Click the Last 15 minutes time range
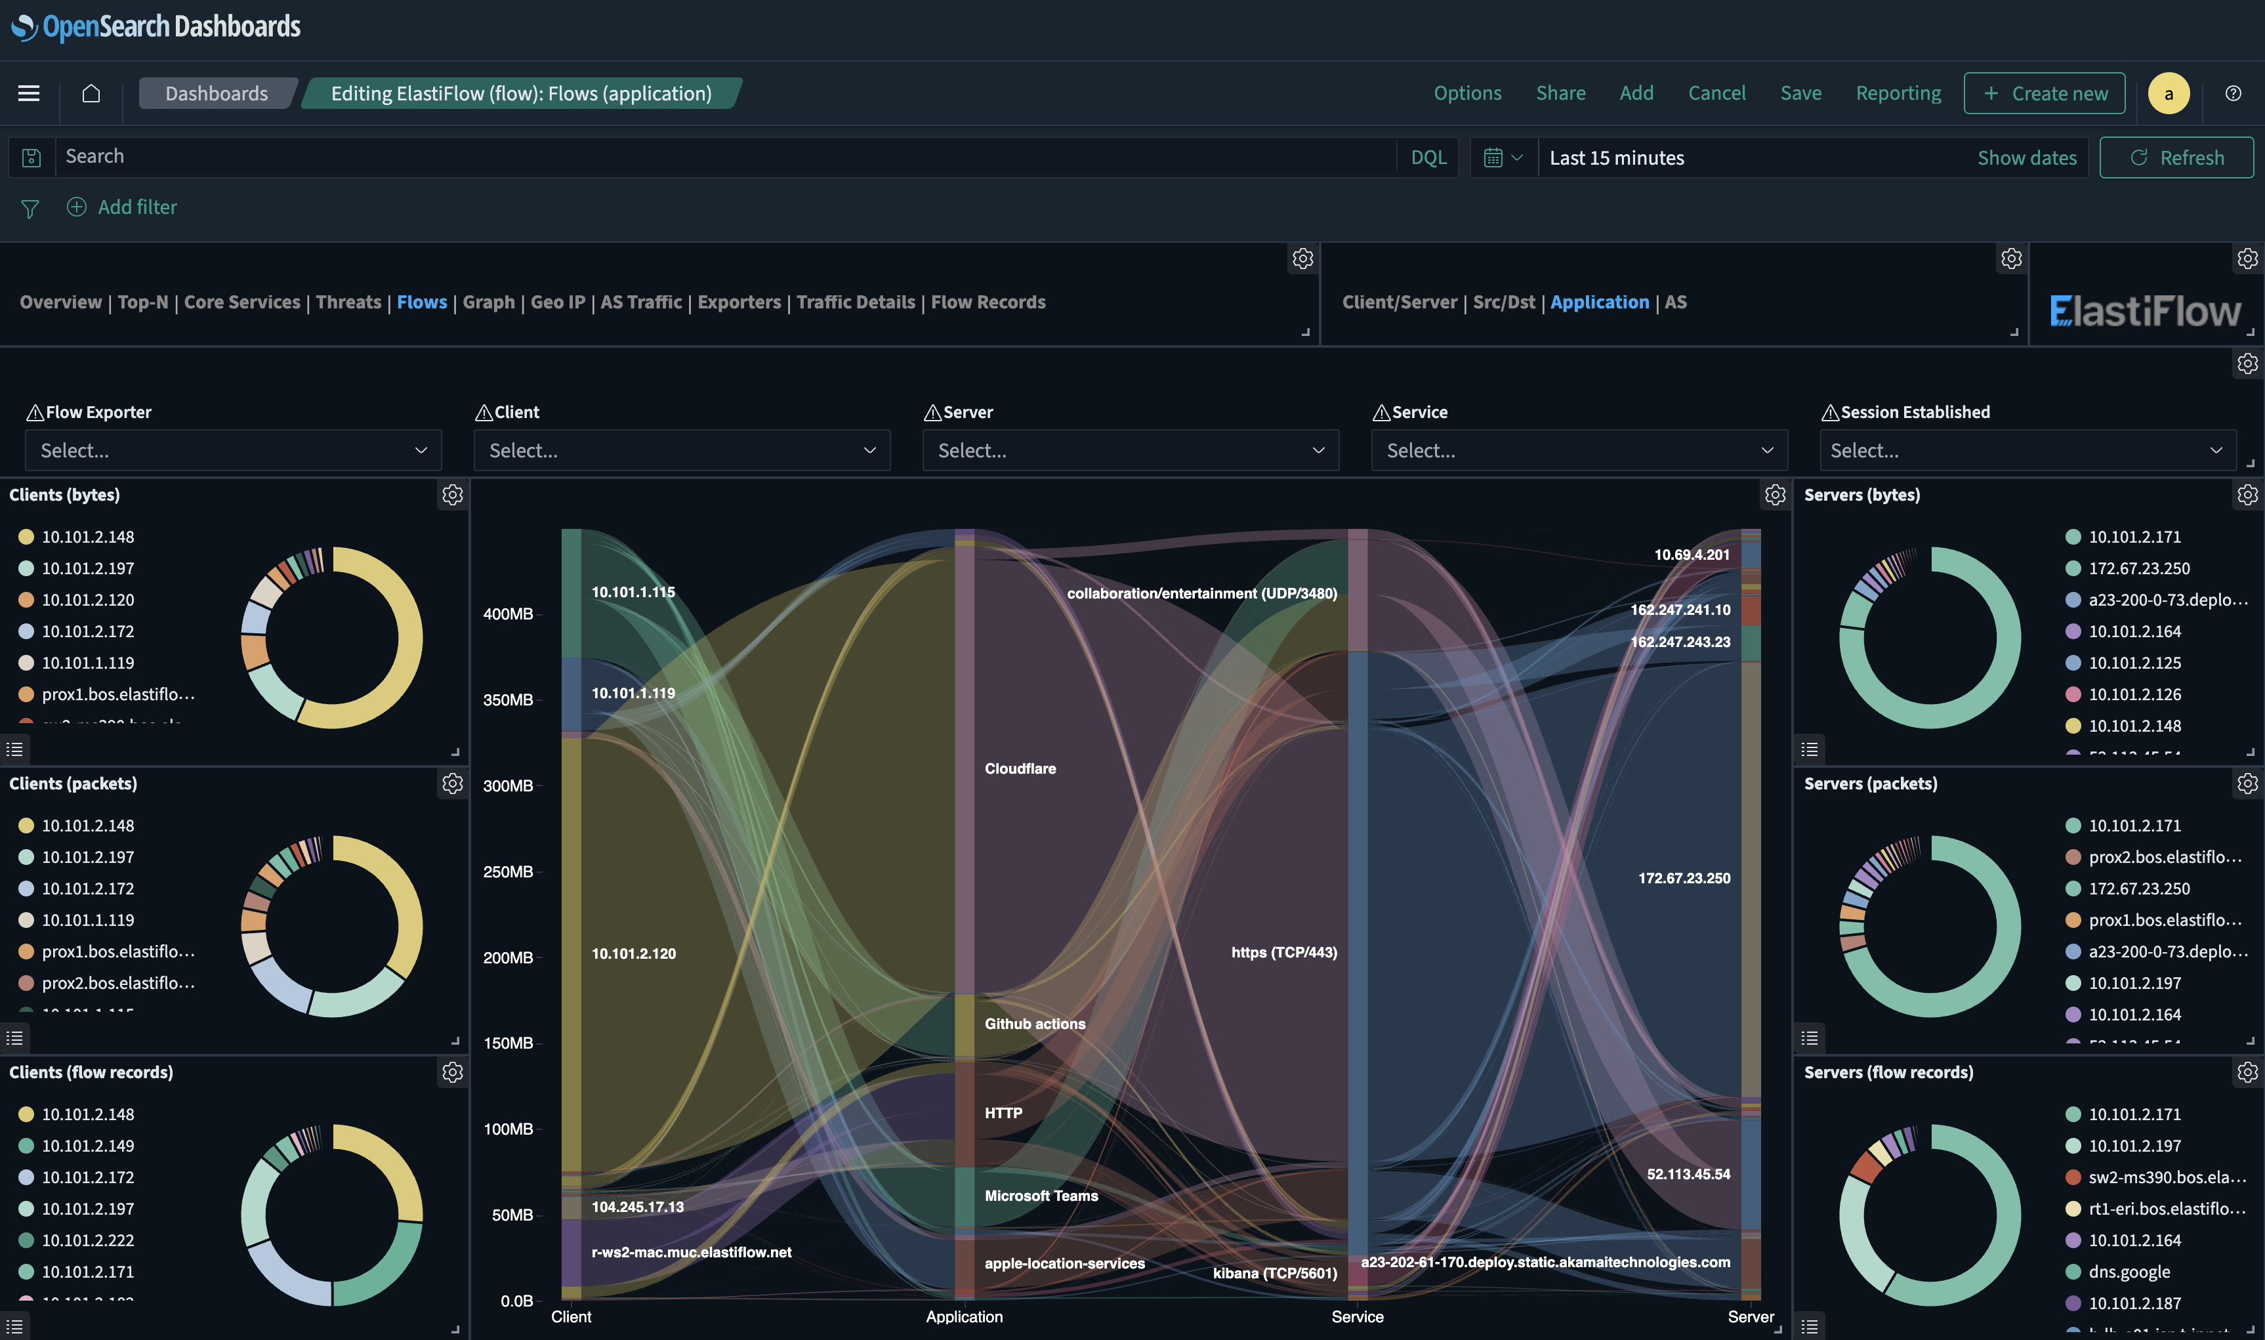This screenshot has width=2265, height=1340. tap(1616, 158)
